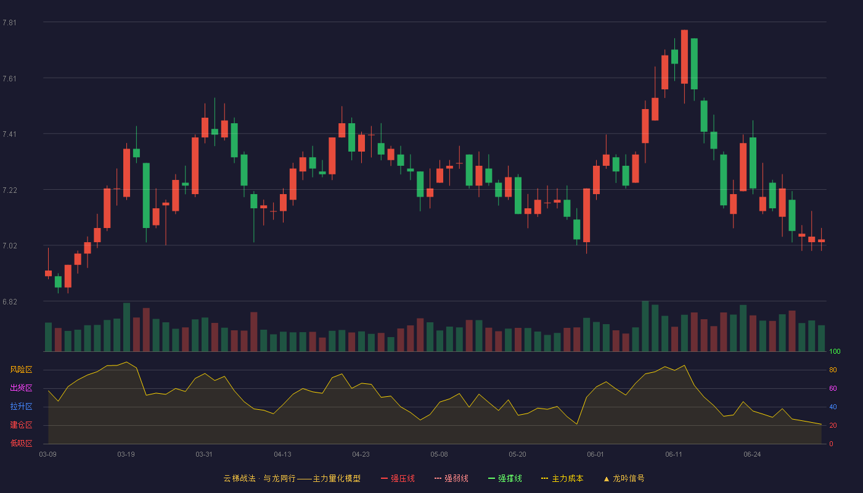Click the 建仓区 zone label
Screen dimensions: 863x493
tap(21, 425)
